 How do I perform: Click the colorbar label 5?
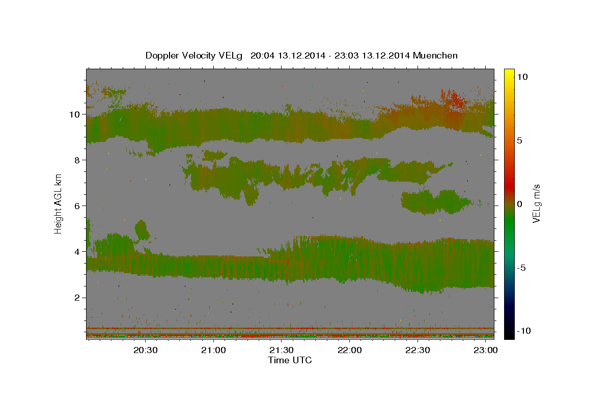520,140
